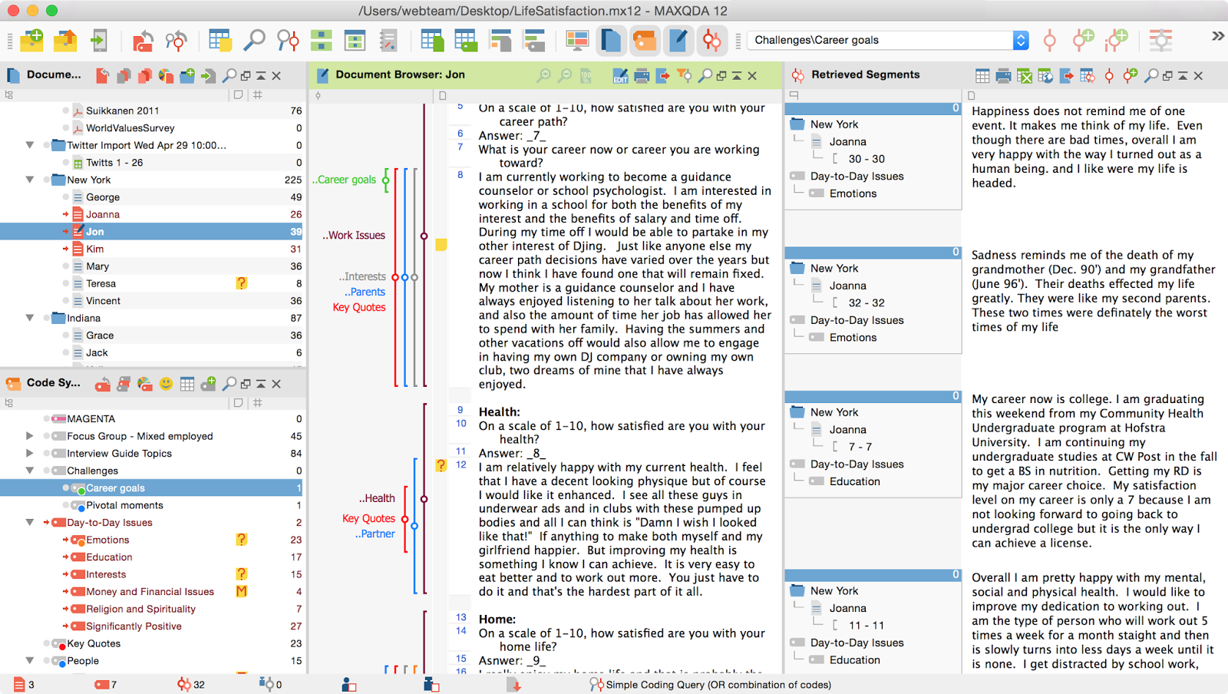Image resolution: width=1228 pixels, height=694 pixels.
Task: Activate codes by color in Code System
Action: 144,383
